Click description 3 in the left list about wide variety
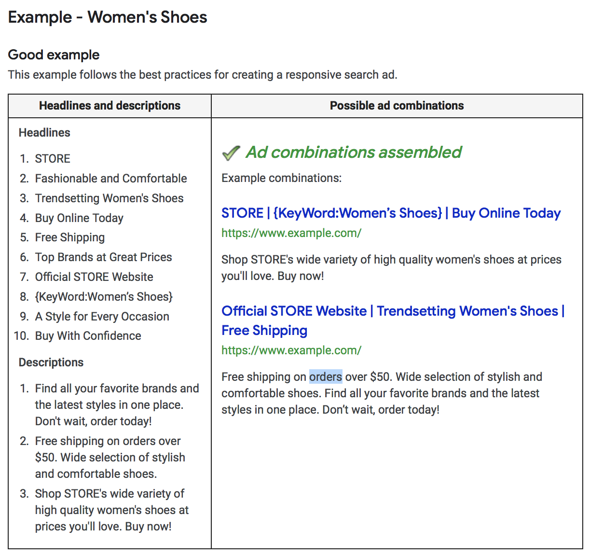Viewport: 603px width, 557px height. [x=112, y=510]
